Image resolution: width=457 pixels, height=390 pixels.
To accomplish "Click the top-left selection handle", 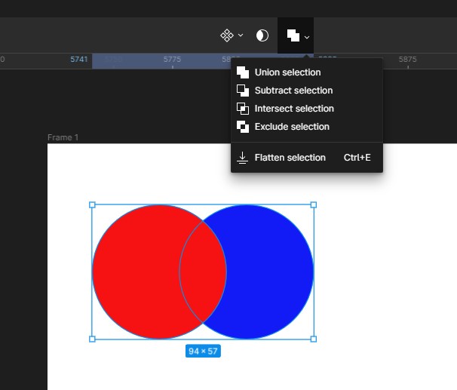I will click(x=92, y=204).
